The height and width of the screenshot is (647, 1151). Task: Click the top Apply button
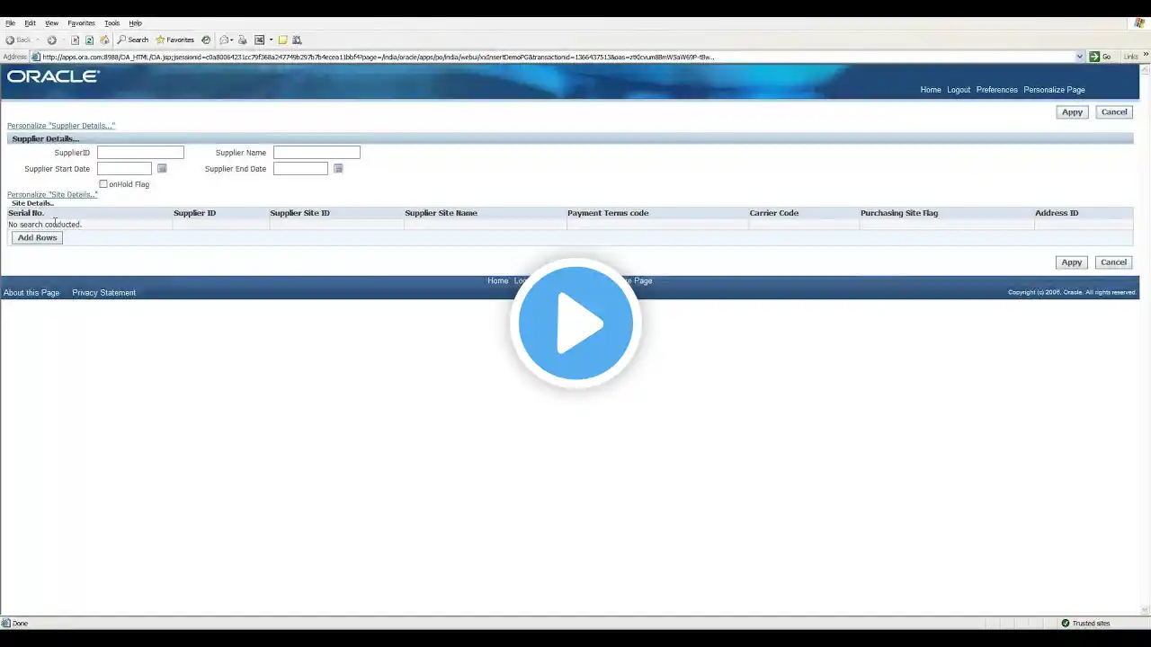1072,112
